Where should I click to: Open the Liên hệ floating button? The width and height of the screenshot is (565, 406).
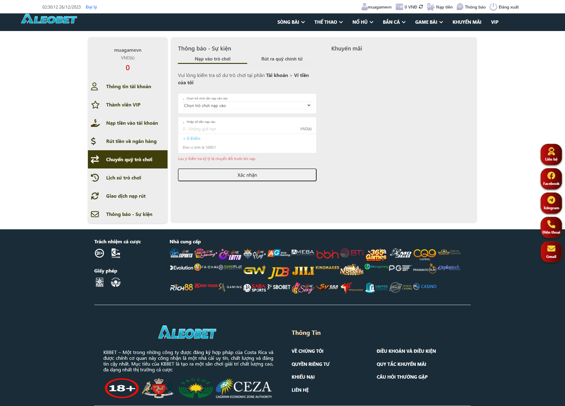click(x=551, y=154)
